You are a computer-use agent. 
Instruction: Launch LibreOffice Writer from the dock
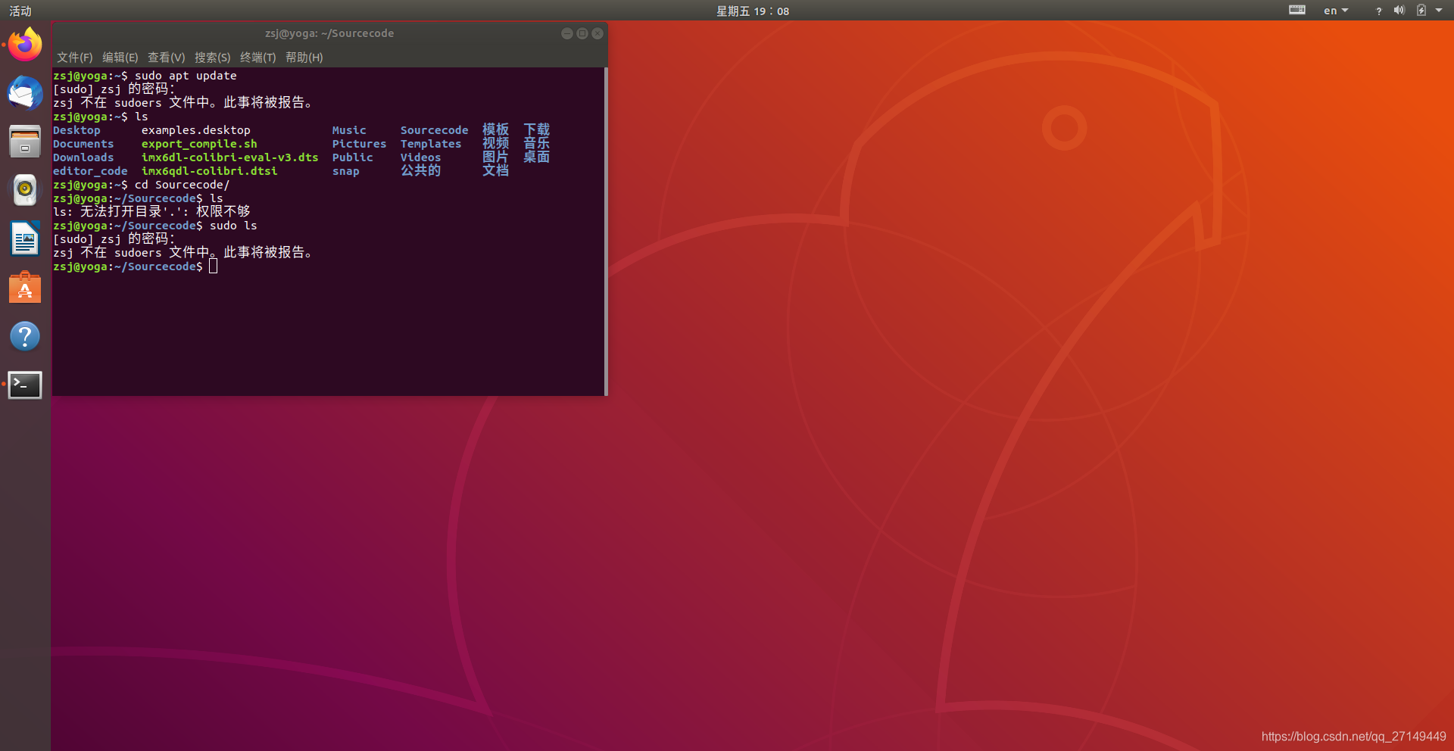pyautogui.click(x=25, y=238)
